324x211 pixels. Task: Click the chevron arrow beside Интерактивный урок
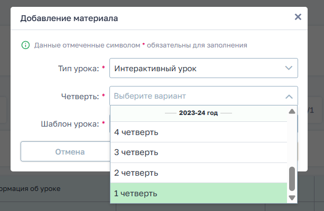pos(289,68)
